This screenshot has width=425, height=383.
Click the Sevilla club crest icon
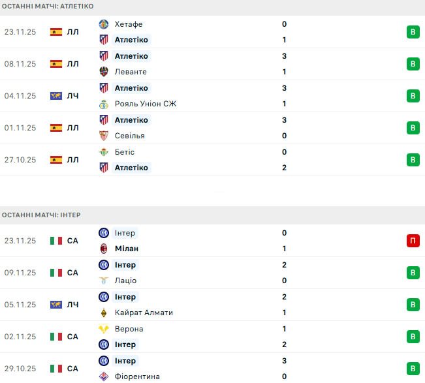[103, 136]
